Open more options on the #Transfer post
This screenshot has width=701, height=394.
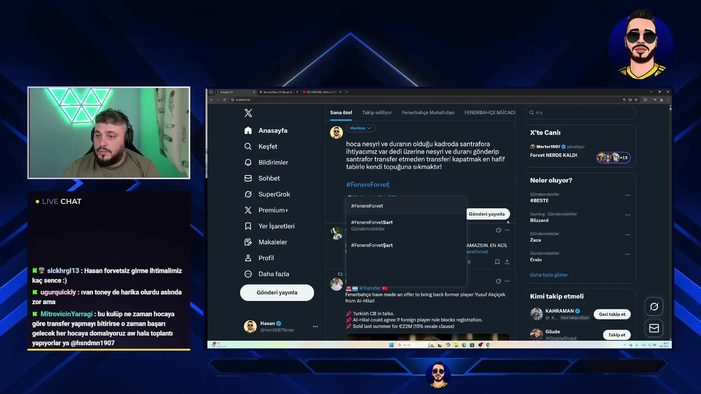coord(507,281)
